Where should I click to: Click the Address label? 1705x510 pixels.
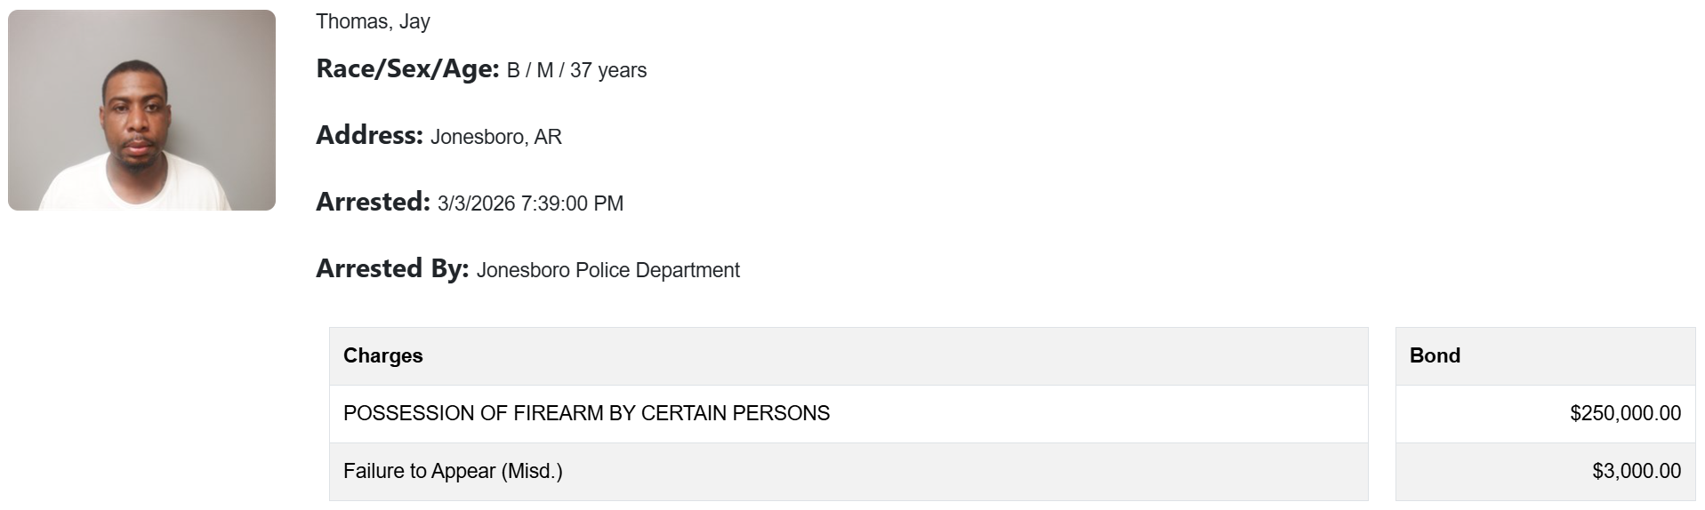point(369,136)
